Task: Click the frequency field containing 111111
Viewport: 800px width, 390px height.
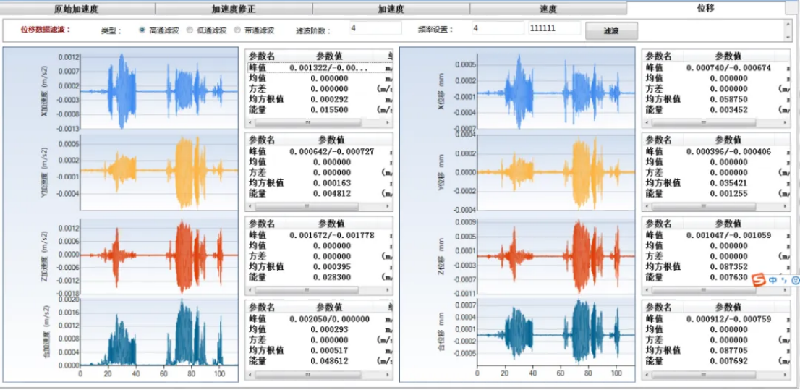Action: click(x=553, y=28)
